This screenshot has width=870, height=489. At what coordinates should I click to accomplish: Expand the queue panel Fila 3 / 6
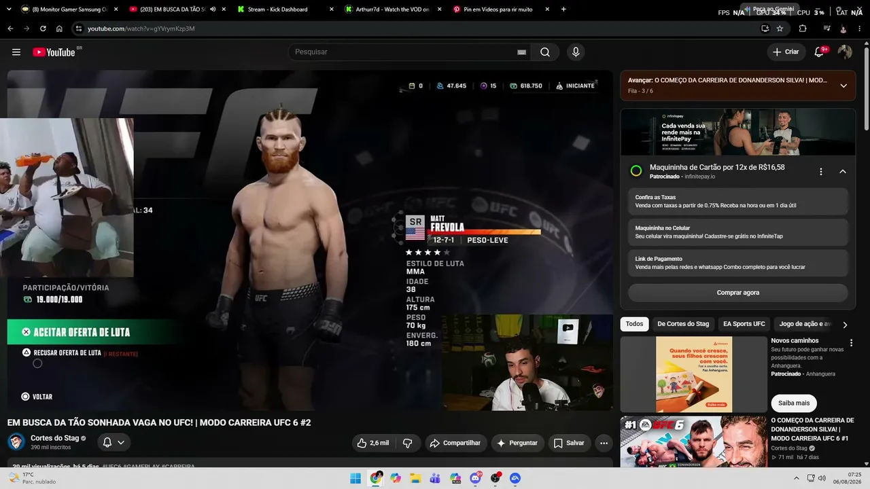tap(843, 86)
